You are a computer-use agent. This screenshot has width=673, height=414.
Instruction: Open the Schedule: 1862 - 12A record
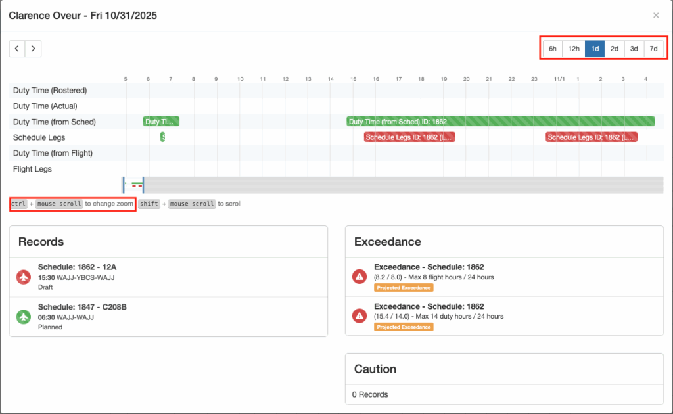click(78, 267)
